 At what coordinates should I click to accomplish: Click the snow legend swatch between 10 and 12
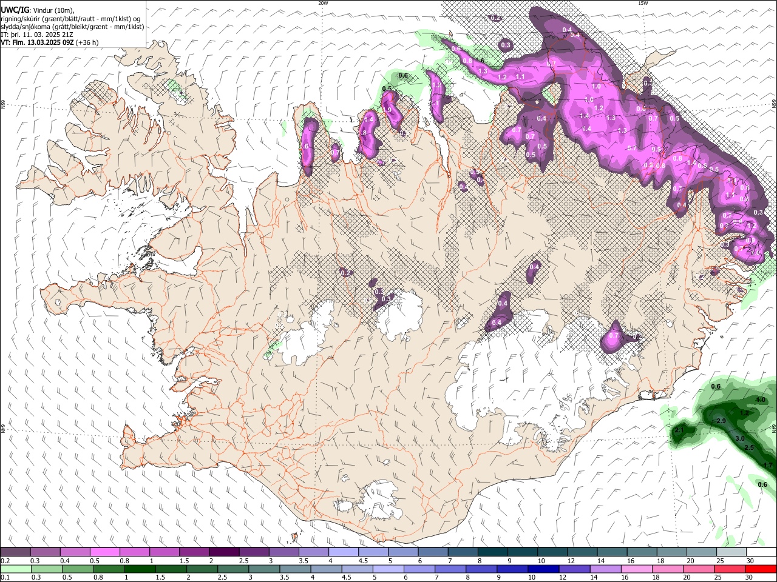[552, 552]
